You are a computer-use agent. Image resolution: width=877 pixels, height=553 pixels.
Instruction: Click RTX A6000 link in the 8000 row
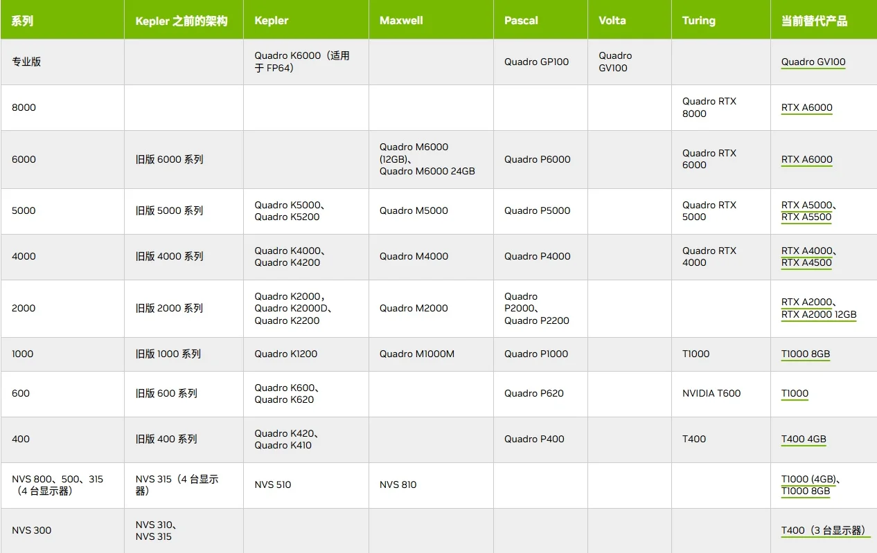pyautogui.click(x=806, y=107)
